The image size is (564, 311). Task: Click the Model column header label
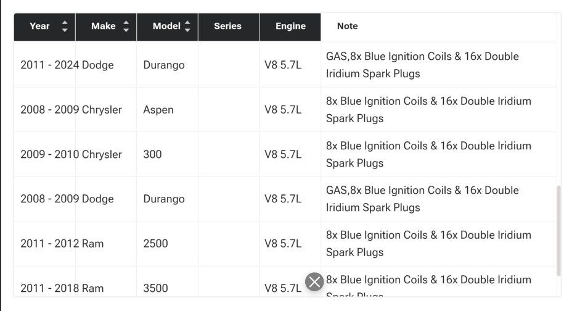166,27
